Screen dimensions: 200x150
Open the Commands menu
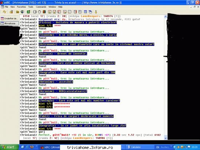pyautogui.click(x=41, y=7)
